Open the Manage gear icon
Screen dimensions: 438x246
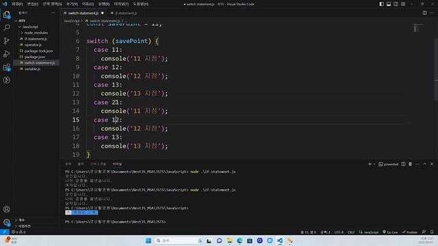click(6, 222)
